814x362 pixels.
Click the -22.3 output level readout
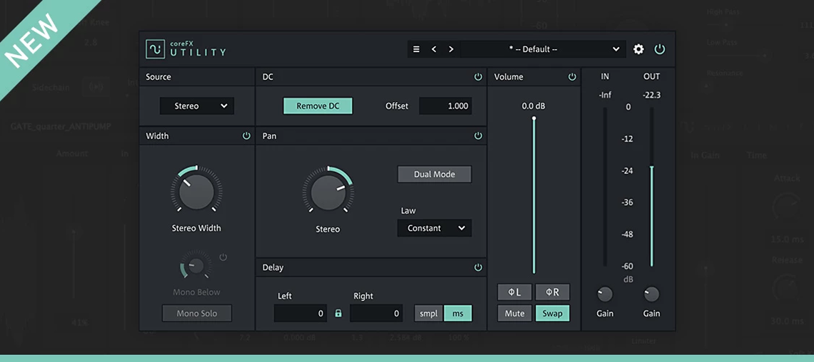coord(651,95)
